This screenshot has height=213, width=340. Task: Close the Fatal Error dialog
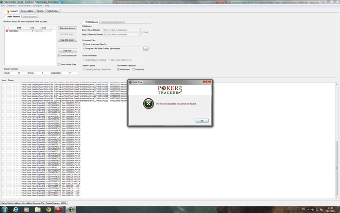pos(207,81)
